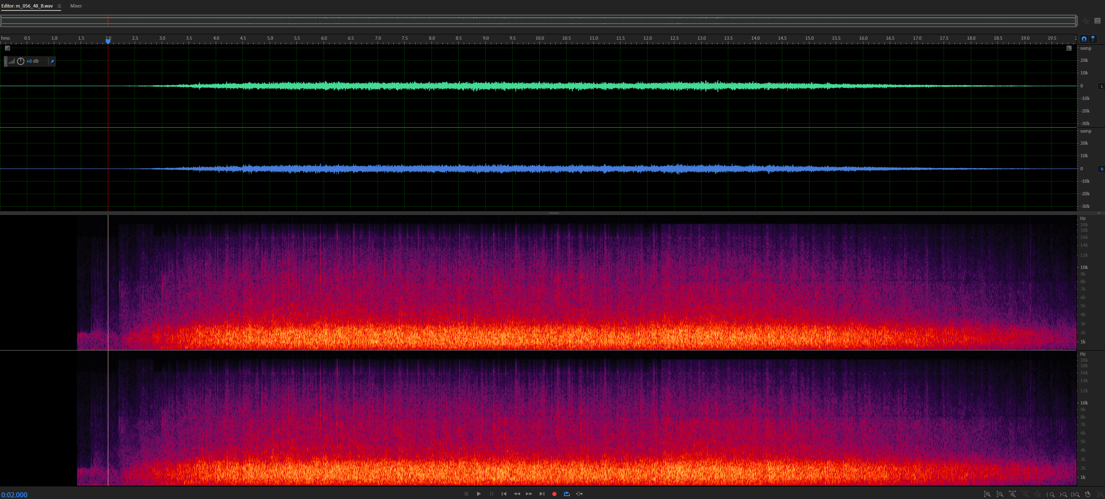Click the red Record button
This screenshot has height=499, width=1105.
tap(554, 494)
